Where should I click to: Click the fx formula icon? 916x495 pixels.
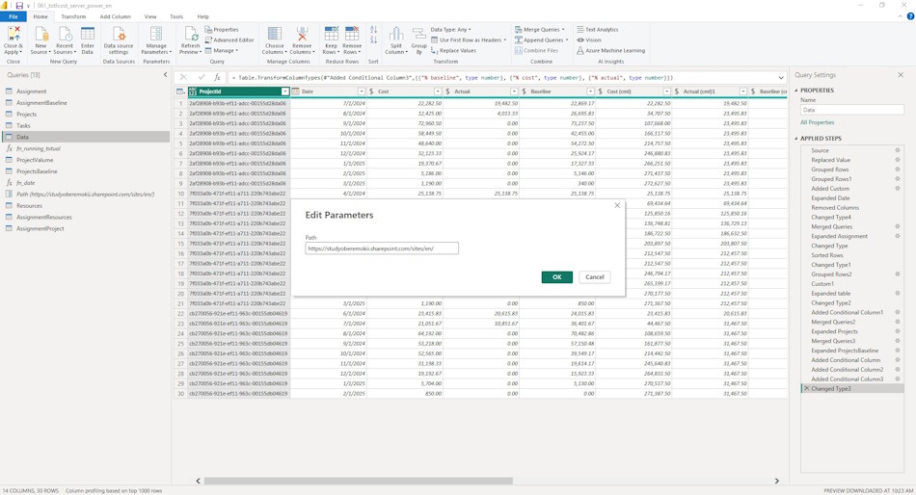coord(217,77)
